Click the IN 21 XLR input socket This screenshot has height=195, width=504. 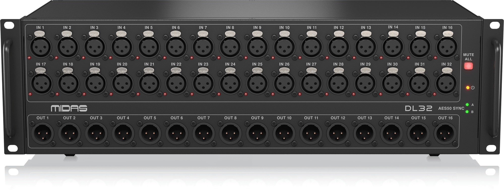149,84
